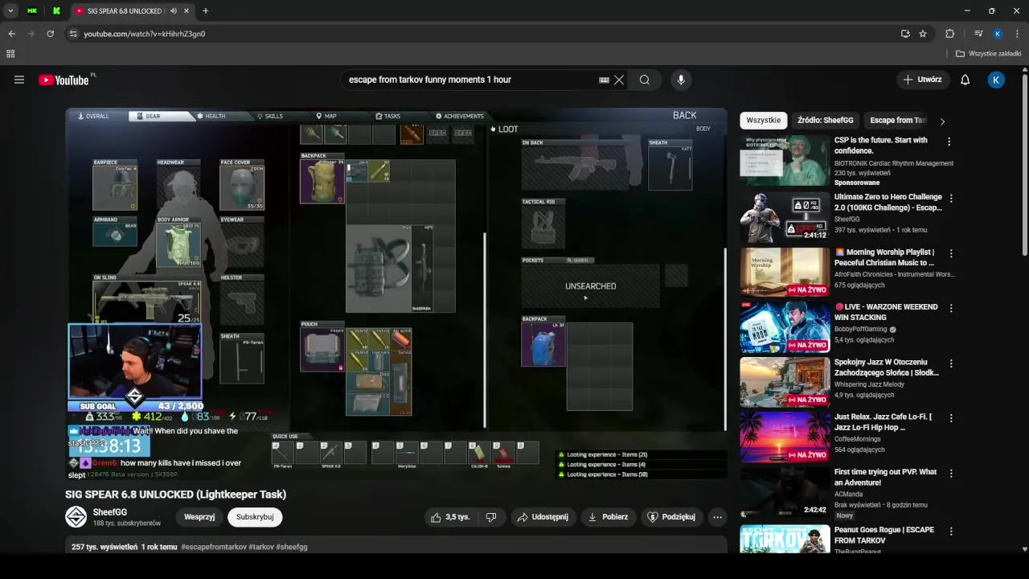Start voice search with microphone icon

tap(681, 80)
